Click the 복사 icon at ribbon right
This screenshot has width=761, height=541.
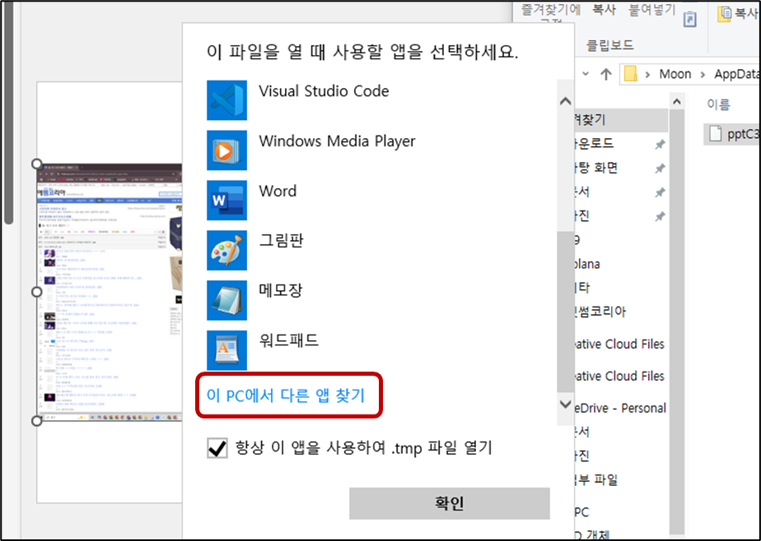tap(725, 13)
